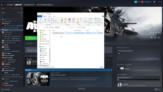
Task: Open the Steam COMMUNITY tab
Action: click(x=29, y=5)
